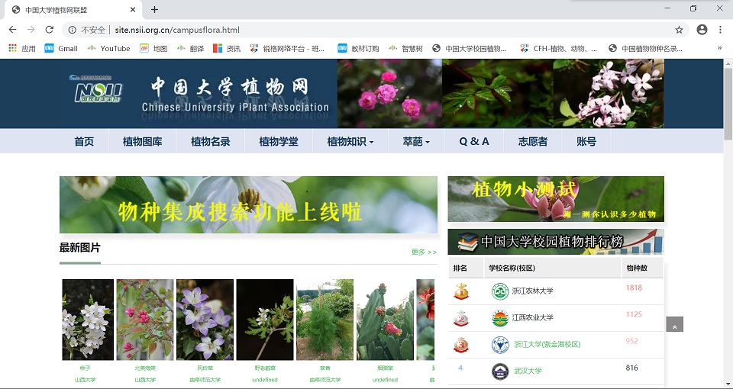Screen dimensions: 733x389
Task: Expand the 植物知识 dropdown menu
Action: click(350, 141)
